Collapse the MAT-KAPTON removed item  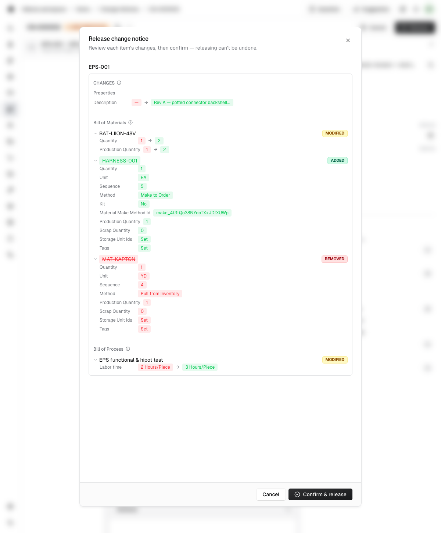tap(96, 259)
